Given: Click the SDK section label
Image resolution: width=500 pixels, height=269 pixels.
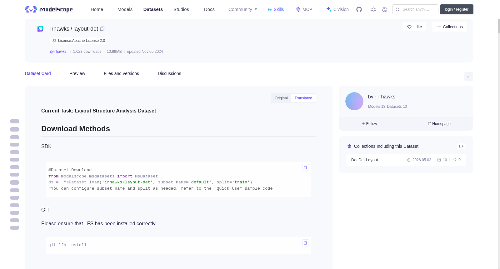Looking at the screenshot, I should coord(46,147).
